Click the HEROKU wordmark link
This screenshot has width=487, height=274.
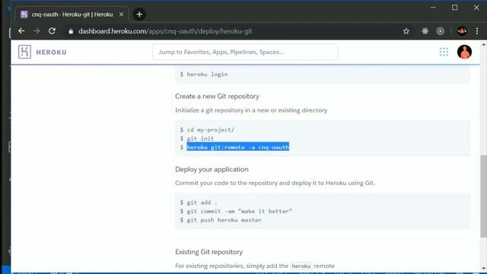click(51, 53)
